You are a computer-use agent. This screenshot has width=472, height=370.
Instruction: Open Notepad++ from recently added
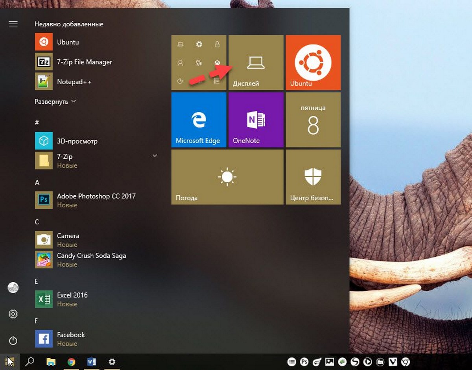[x=96, y=82]
